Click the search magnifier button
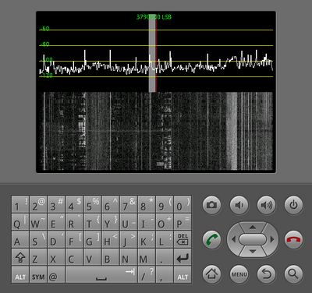 click(x=293, y=274)
